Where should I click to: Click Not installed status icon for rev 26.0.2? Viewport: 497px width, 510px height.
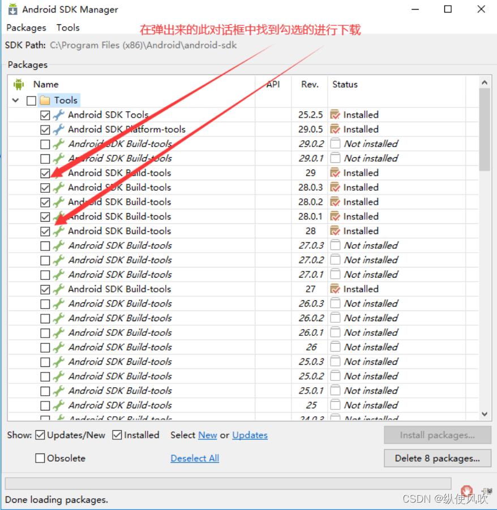pos(335,318)
